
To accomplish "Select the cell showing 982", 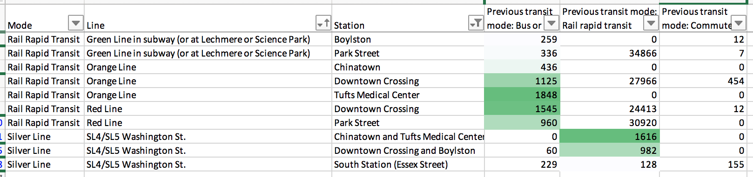I will click(609, 151).
